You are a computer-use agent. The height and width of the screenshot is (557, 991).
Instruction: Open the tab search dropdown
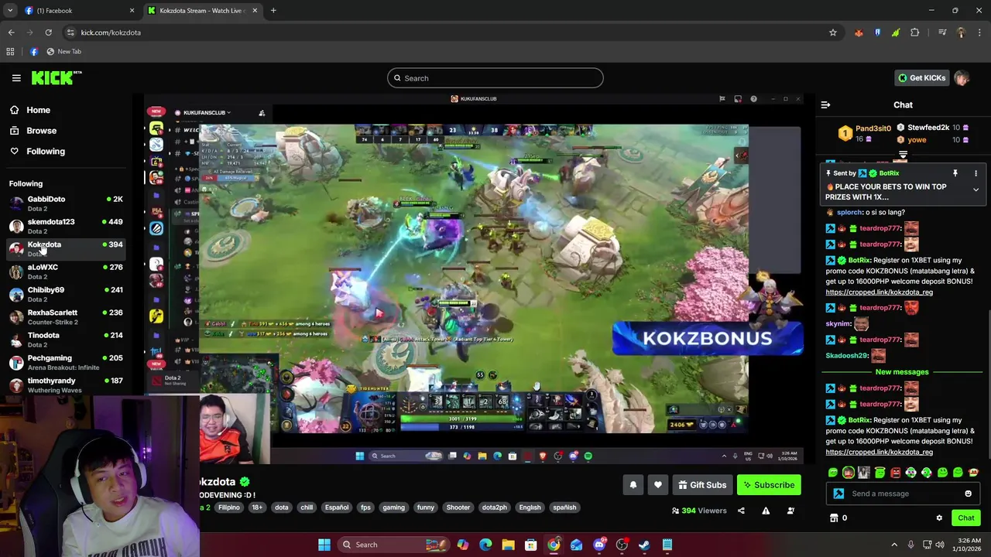10,11
